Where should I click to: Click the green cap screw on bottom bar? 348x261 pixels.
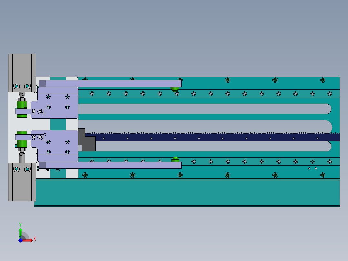click(175, 159)
